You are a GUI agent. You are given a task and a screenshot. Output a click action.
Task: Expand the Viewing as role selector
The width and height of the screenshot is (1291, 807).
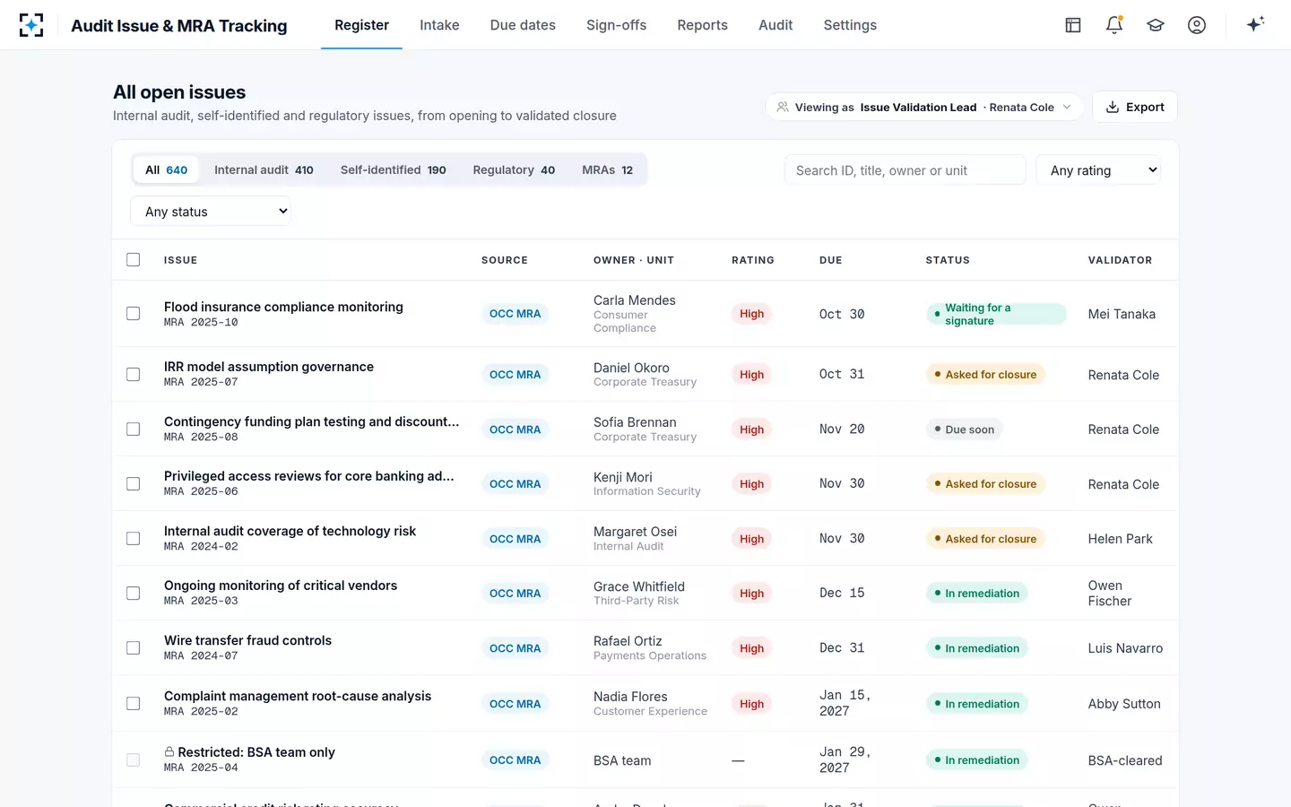tap(924, 107)
